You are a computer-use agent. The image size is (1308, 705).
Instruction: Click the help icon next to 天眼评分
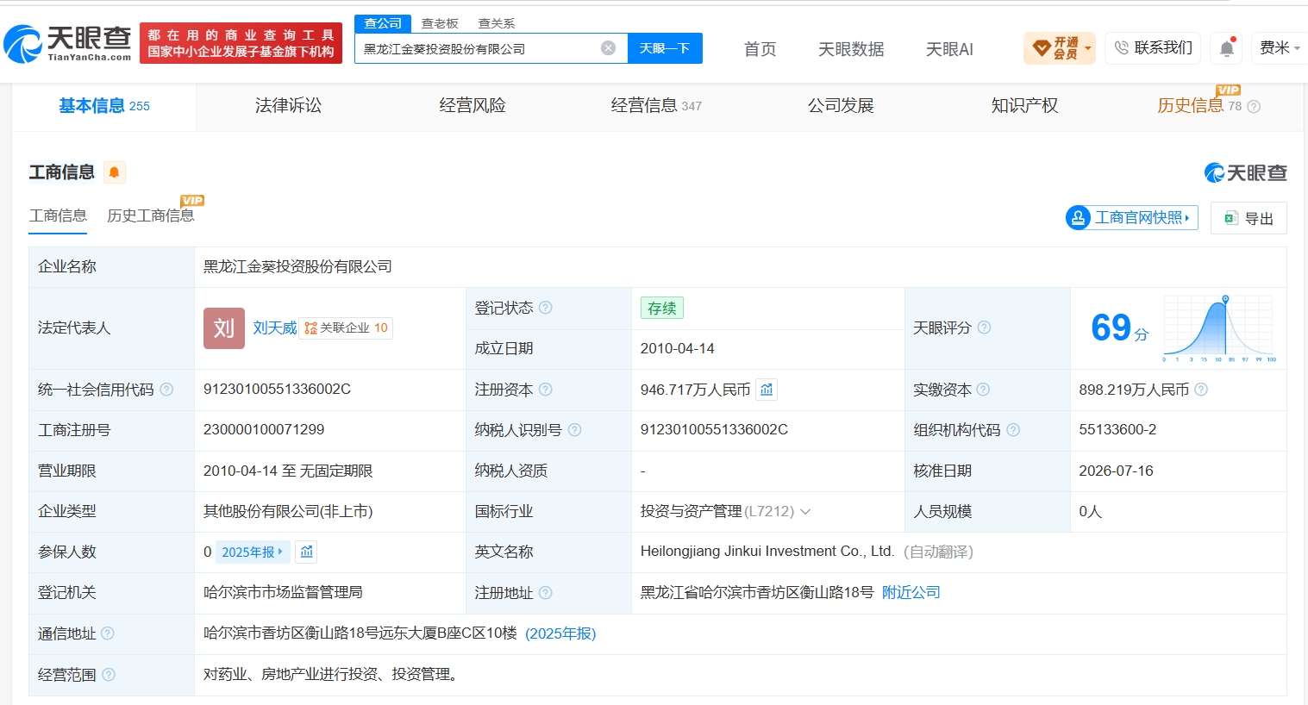point(984,328)
